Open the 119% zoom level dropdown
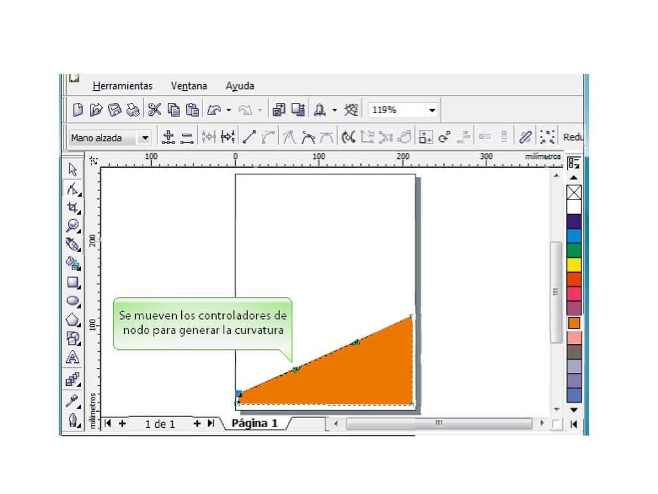658x494 pixels. click(x=432, y=111)
